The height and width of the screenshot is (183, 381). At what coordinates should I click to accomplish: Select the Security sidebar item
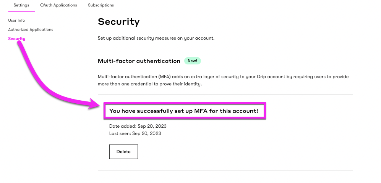tap(17, 39)
